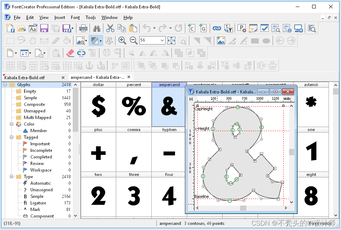Click the Zoom Out magnifier icon
Viewport: 341px width, 230px height.
(133, 41)
